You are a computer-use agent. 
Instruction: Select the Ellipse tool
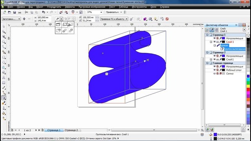click(x=4, y=62)
